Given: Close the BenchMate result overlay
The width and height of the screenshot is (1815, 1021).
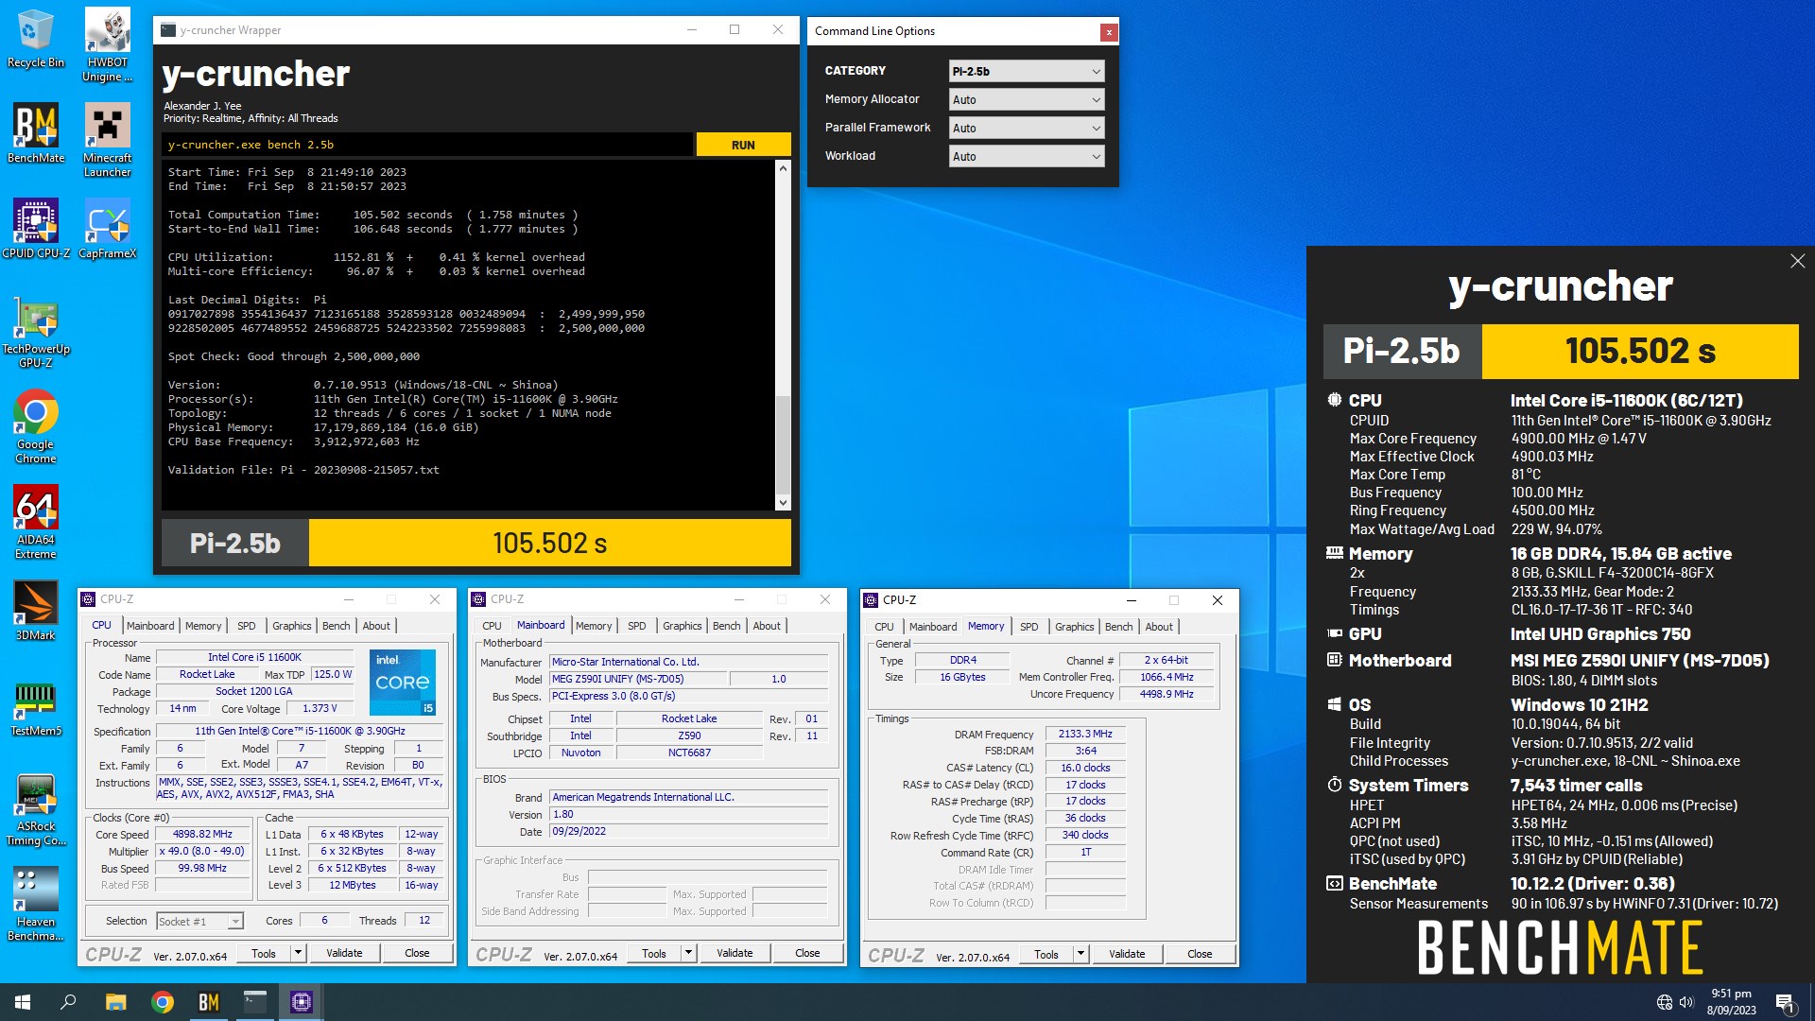Looking at the screenshot, I should point(1797,261).
